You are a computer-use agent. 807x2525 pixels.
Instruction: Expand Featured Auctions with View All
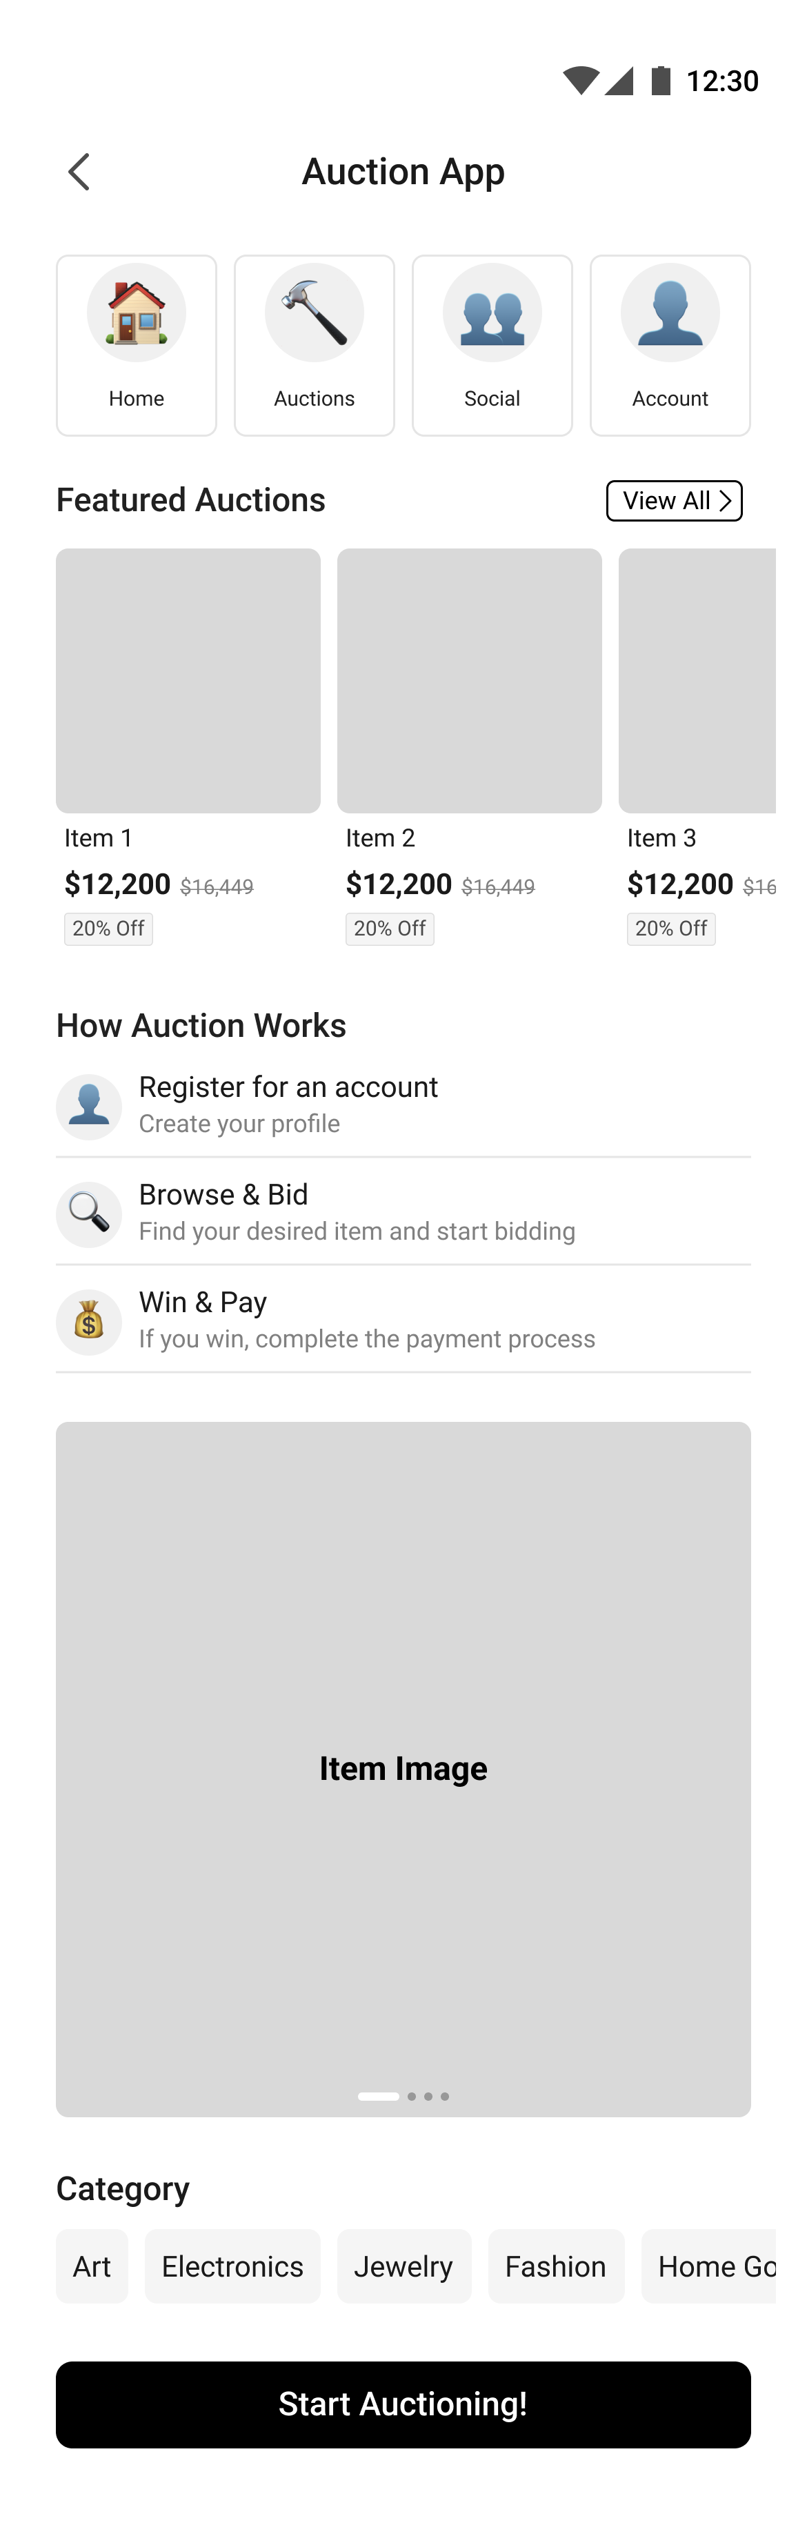[674, 501]
